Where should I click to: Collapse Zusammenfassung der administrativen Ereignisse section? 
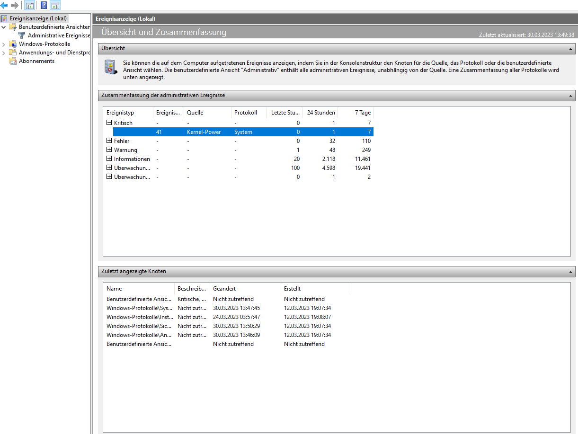[571, 95]
